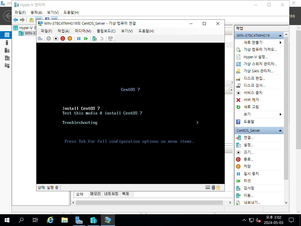Click Hyper-V Manager back arrow toolbar icon

click(16, 20)
